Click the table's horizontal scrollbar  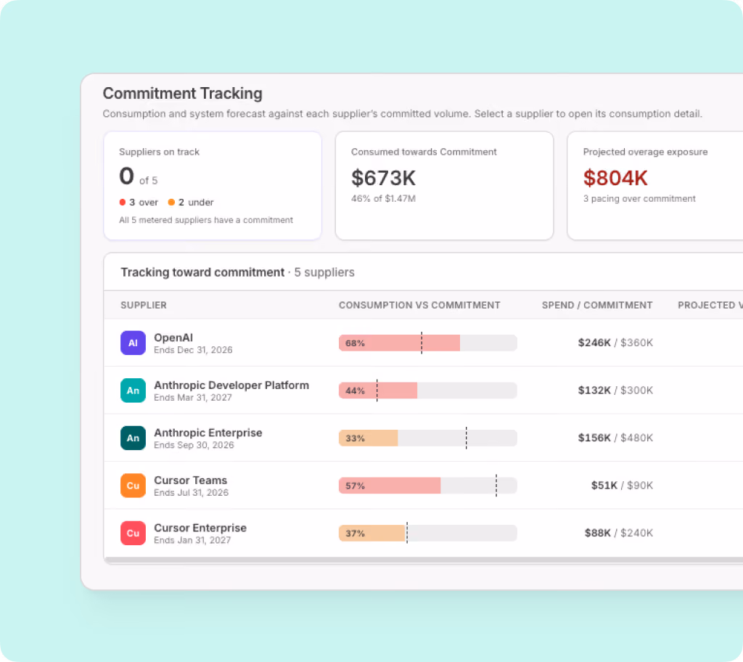[423, 560]
